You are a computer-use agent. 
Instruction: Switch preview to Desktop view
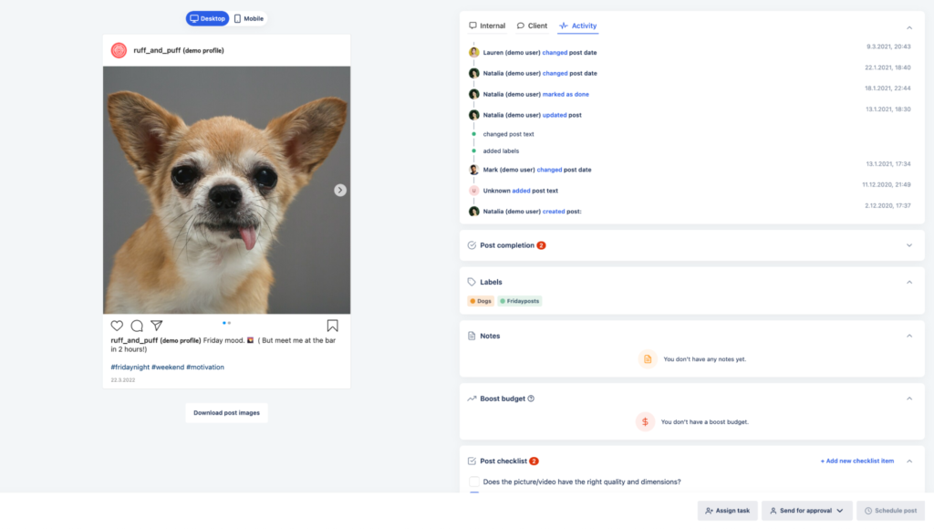pyautogui.click(x=207, y=18)
